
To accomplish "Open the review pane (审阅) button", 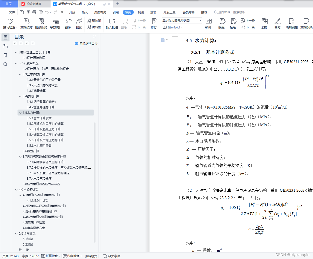I will point(209,24).
